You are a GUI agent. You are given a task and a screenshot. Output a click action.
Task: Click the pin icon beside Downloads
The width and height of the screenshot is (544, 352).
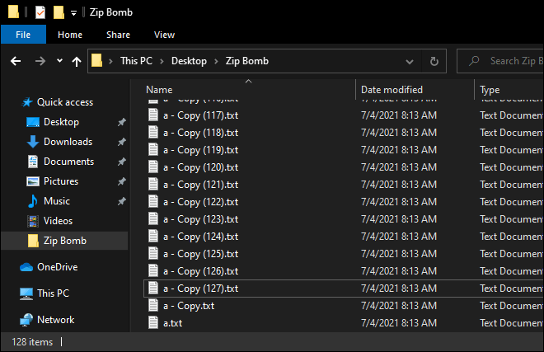[x=121, y=142]
